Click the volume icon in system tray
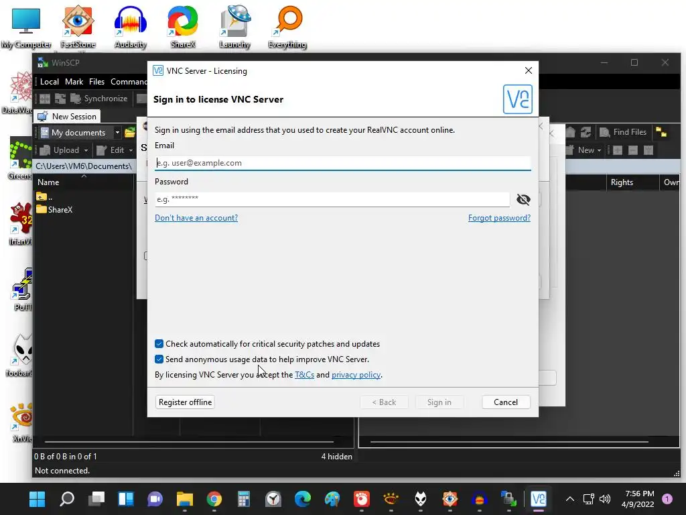Screen dimensions: 686x515 [605, 499]
